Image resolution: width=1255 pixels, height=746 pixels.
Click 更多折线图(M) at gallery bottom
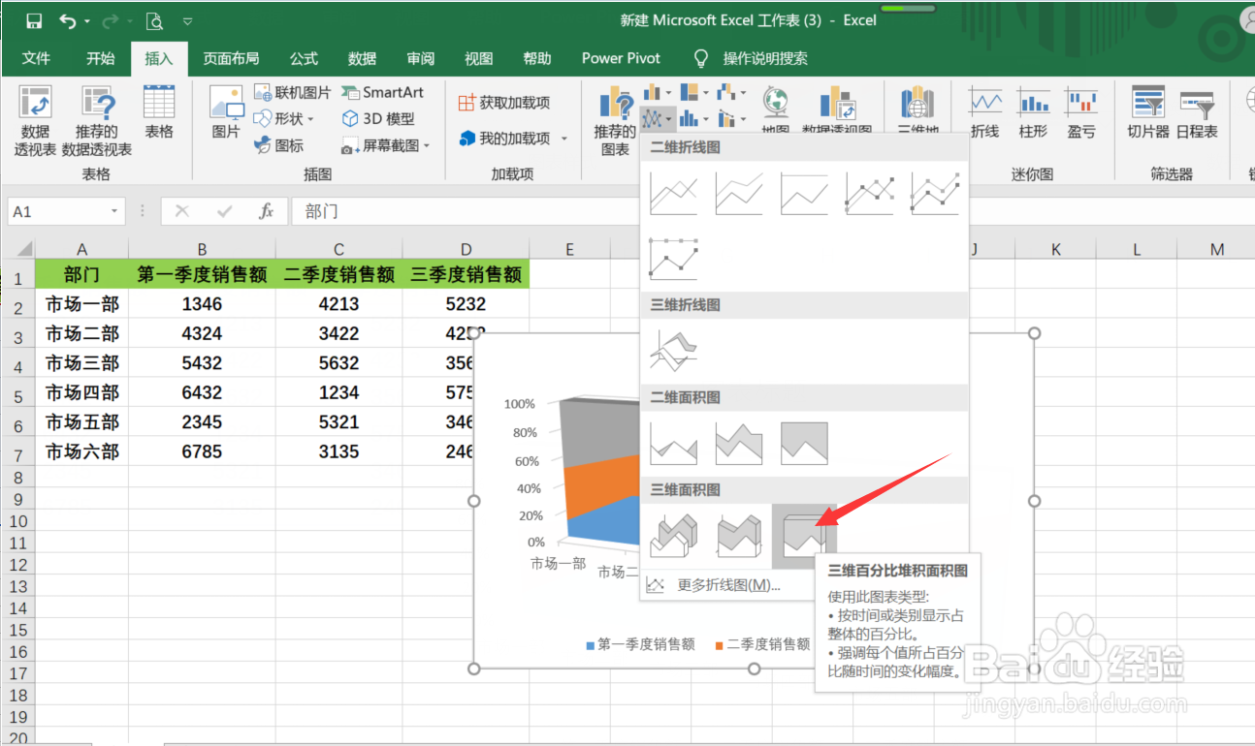coord(729,584)
